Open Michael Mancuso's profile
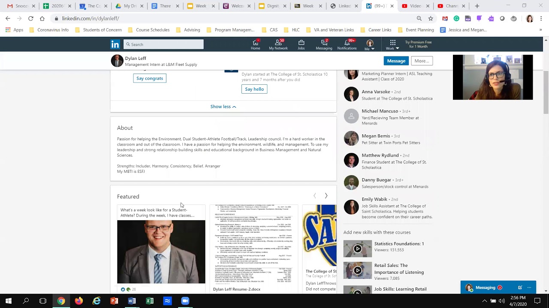Image resolution: width=549 pixels, height=308 pixels. click(x=380, y=111)
